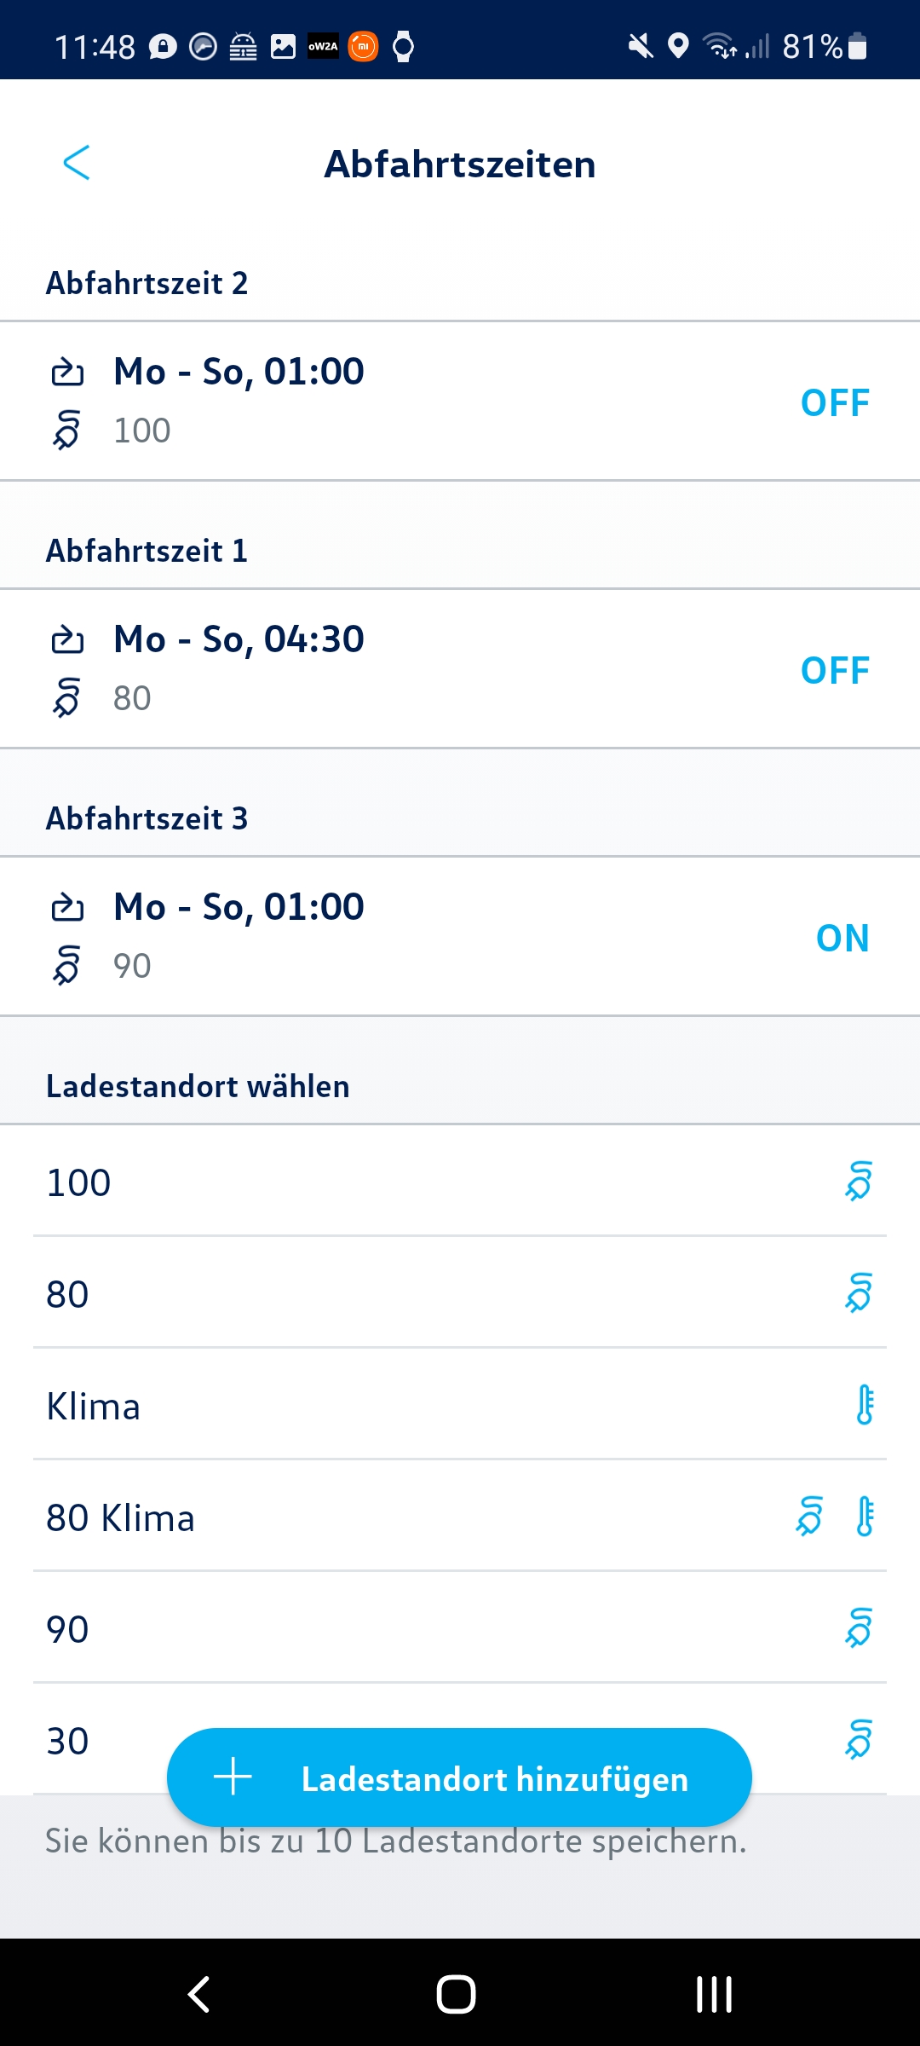Tap the charging plug icon for location 90

[859, 1628]
